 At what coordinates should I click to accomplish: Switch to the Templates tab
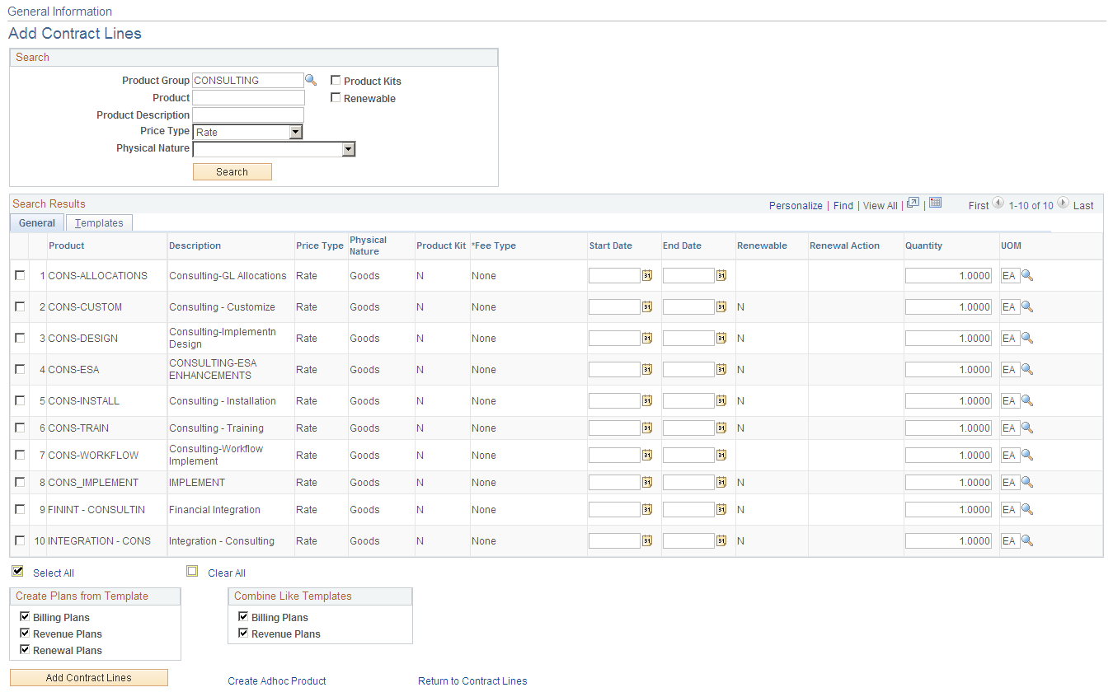[99, 222]
